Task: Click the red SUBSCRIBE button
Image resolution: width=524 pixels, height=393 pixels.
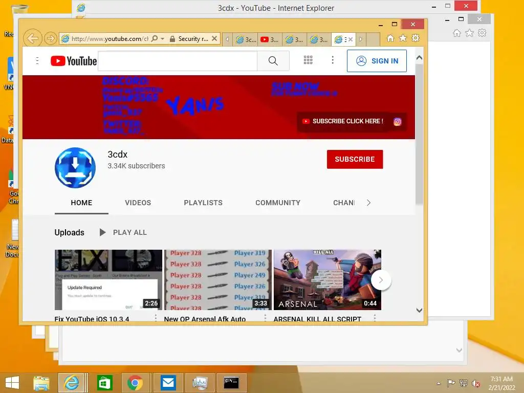Action: (355, 160)
